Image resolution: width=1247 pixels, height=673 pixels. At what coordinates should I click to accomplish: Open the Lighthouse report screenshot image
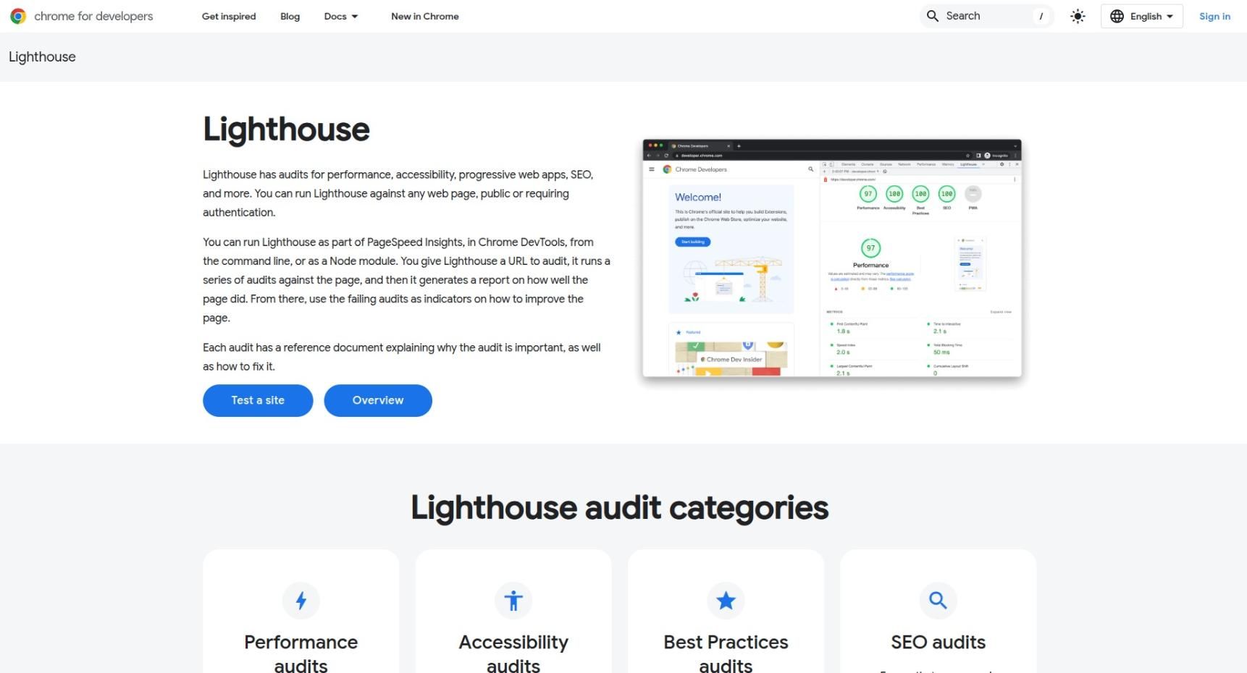tap(832, 258)
